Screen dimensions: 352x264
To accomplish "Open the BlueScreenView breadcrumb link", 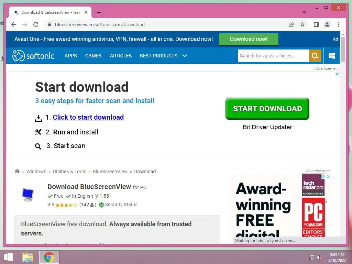I will tap(110, 172).
